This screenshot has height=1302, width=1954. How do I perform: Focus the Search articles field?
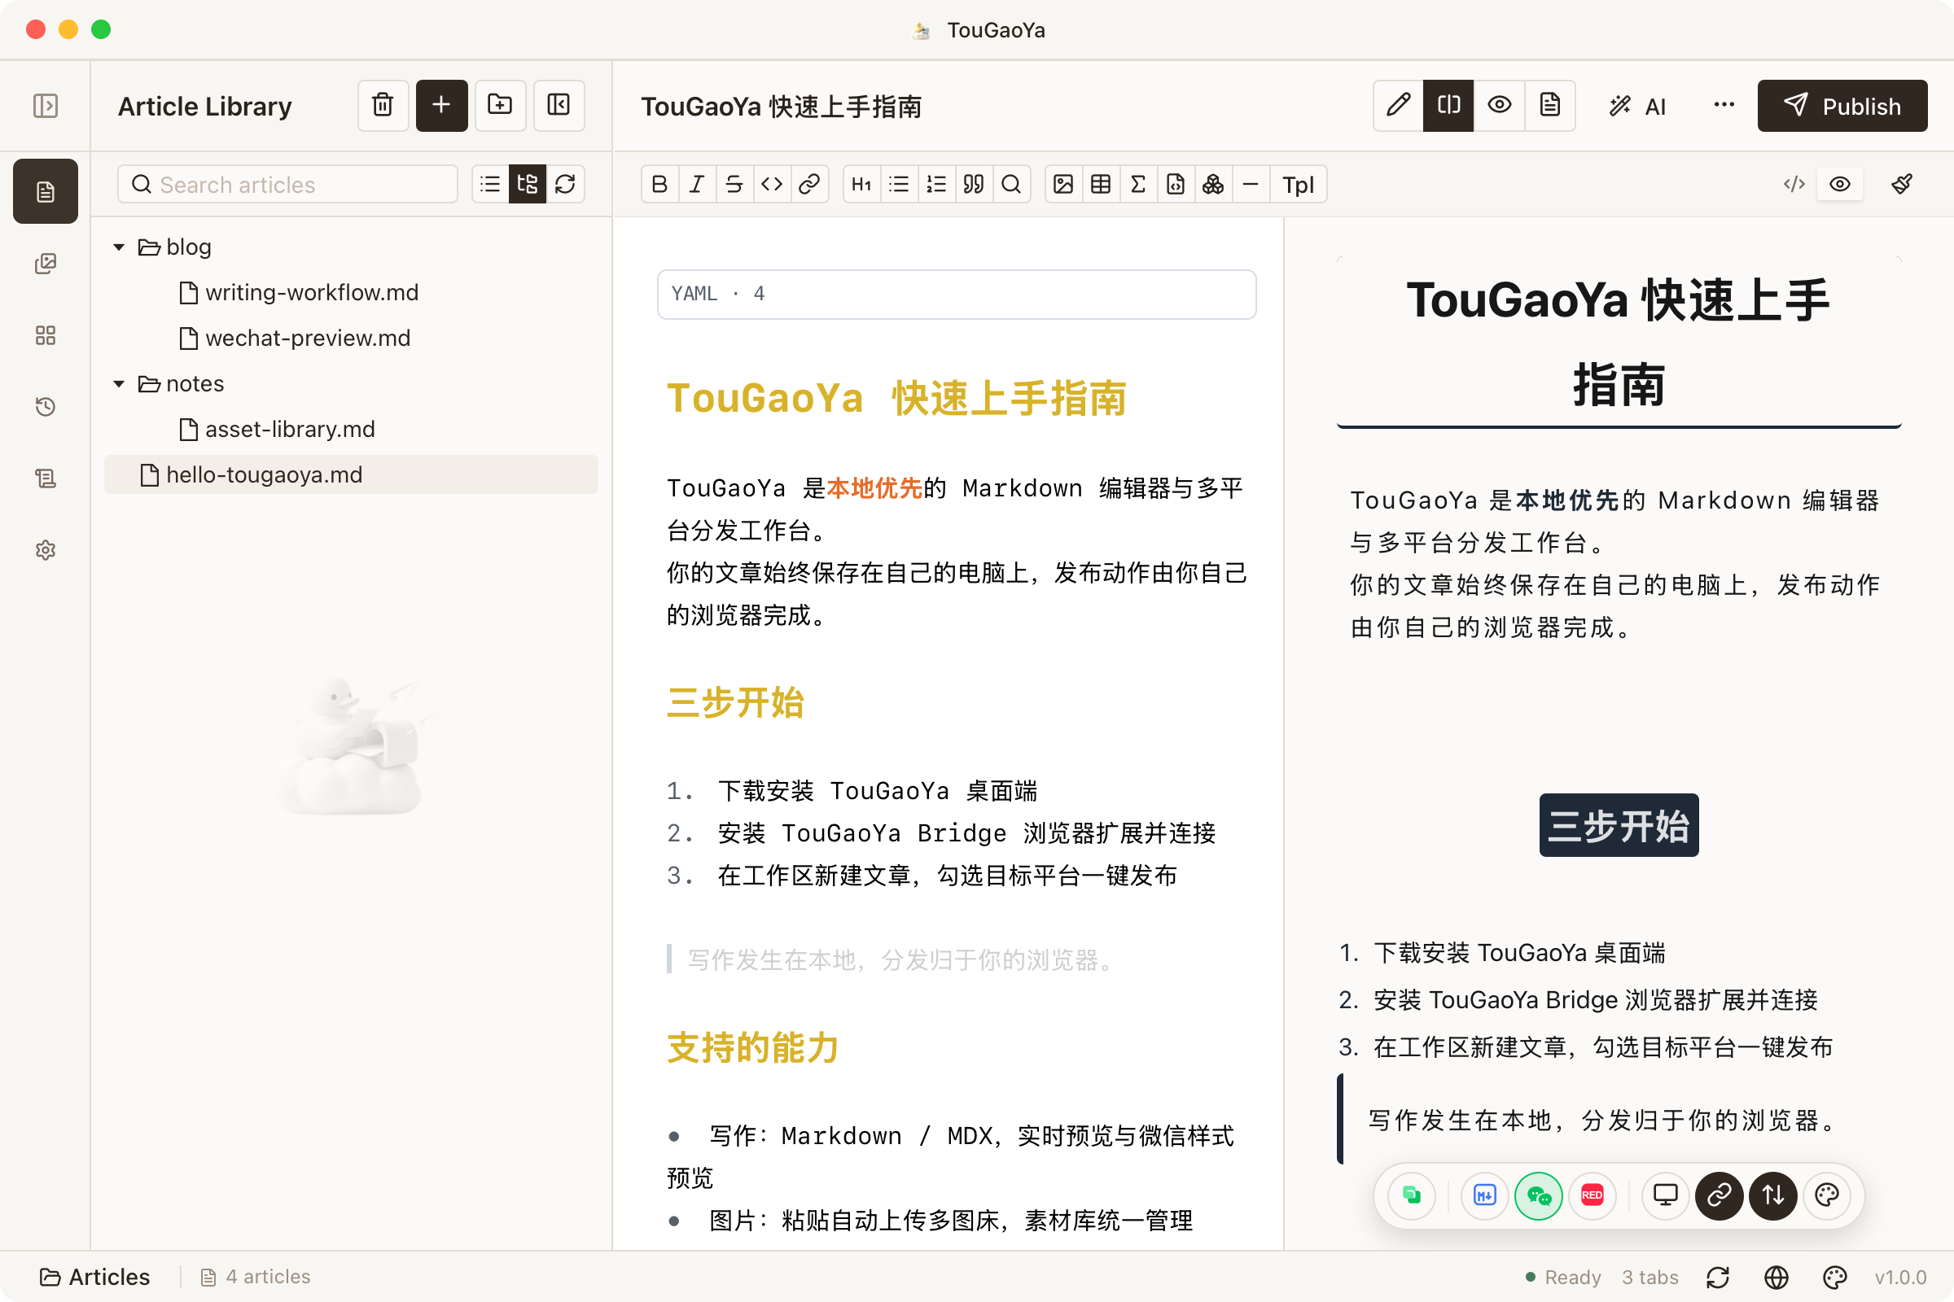(x=287, y=185)
